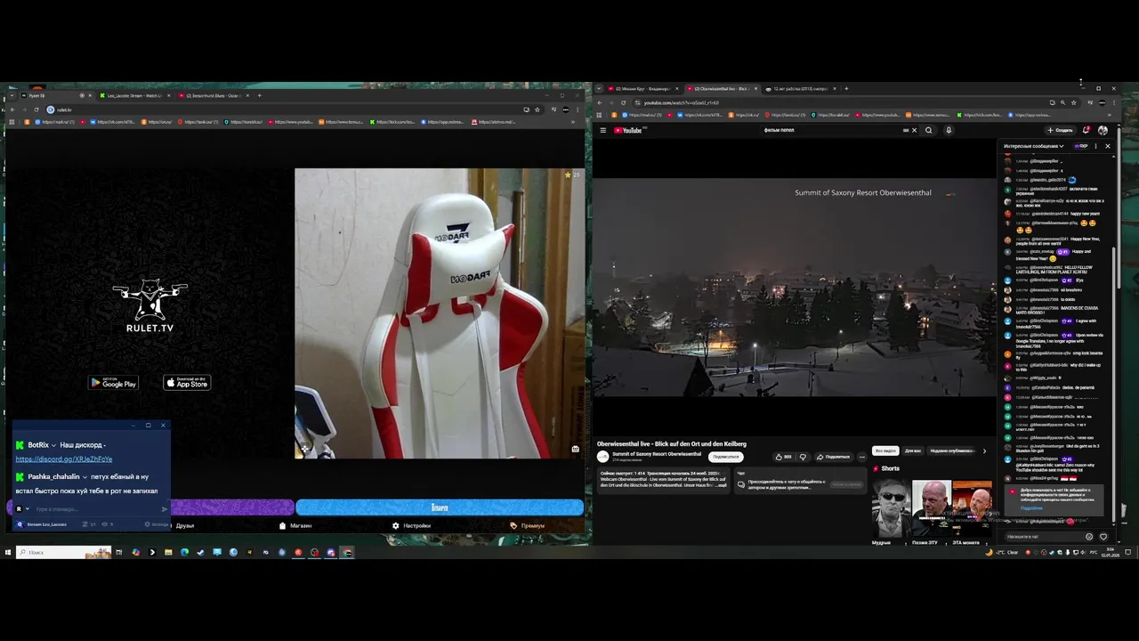Open Settings in the Kick chat popup
Image resolution: width=1139 pixels, height=641 pixels.
pyautogui.click(x=158, y=524)
